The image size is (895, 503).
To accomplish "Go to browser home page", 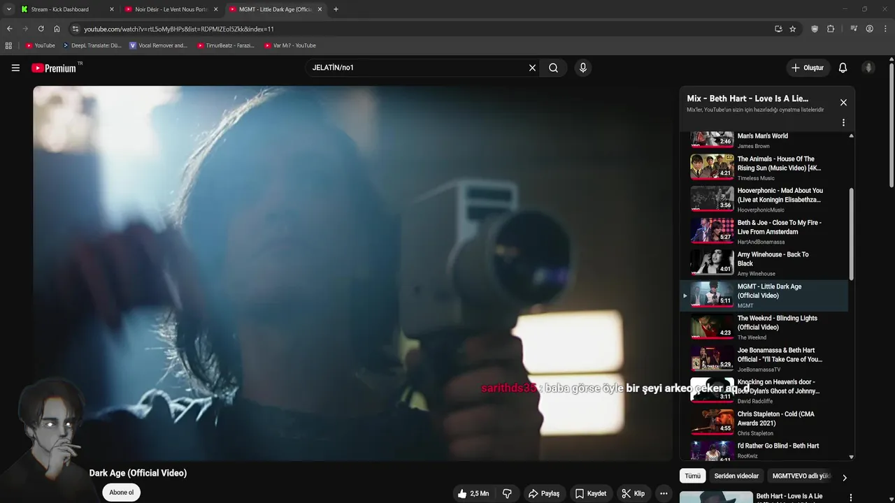I will (57, 29).
